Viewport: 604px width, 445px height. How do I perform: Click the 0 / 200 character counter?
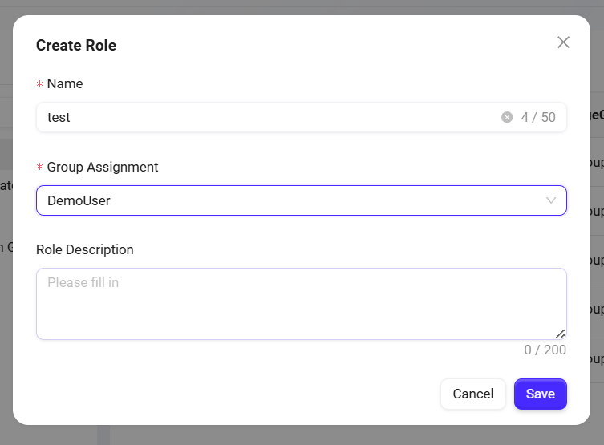545,350
